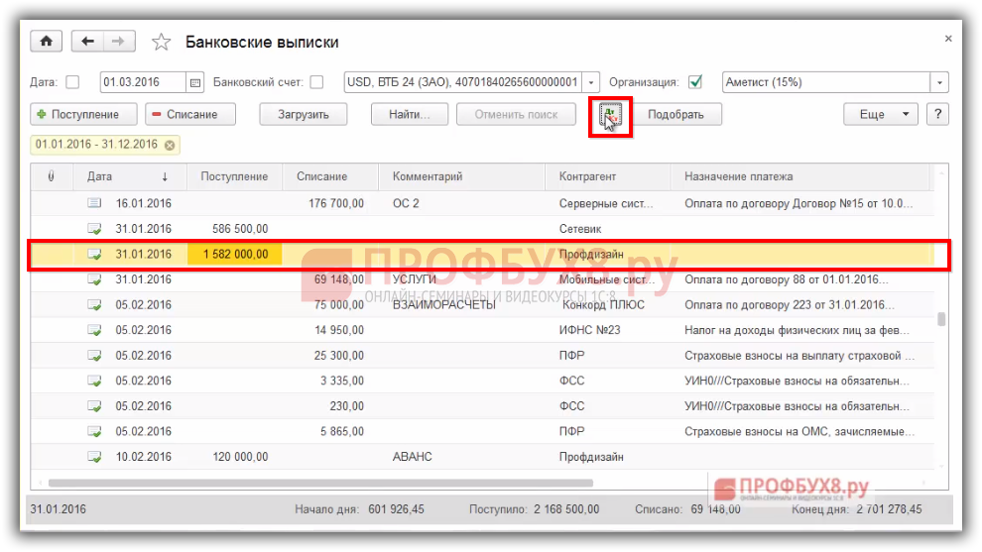The image size is (982, 552).
Task: Click the Home icon button
Action: pyautogui.click(x=47, y=42)
